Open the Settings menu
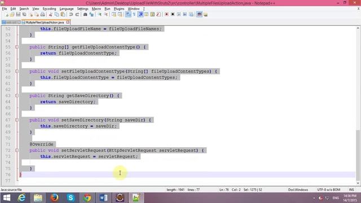The image size is (361, 203). coord(82,9)
